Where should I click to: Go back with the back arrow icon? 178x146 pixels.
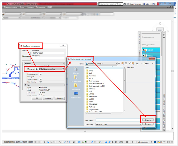point(119,64)
